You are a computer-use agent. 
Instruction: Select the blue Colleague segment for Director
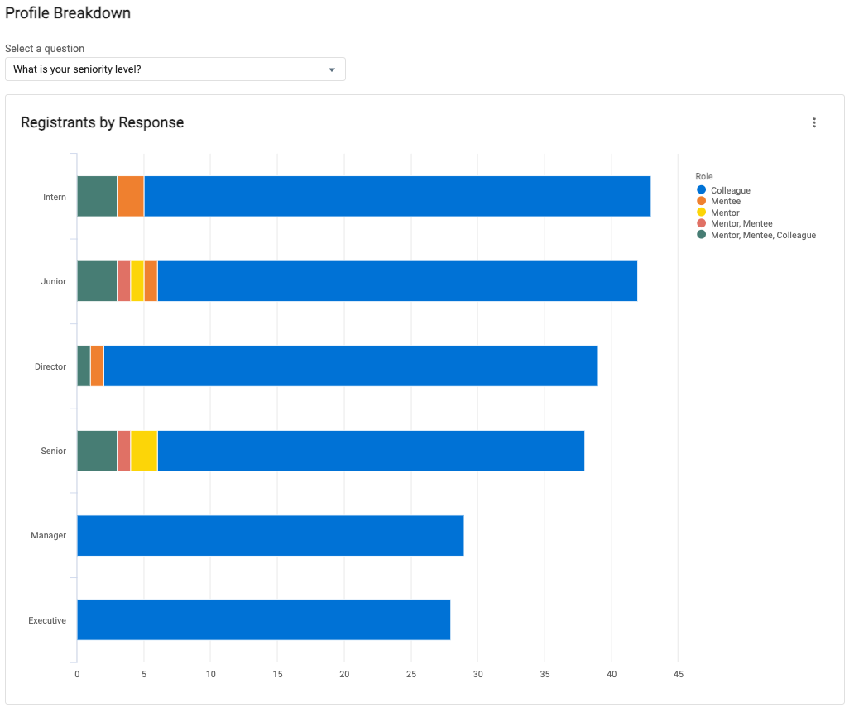tap(350, 366)
